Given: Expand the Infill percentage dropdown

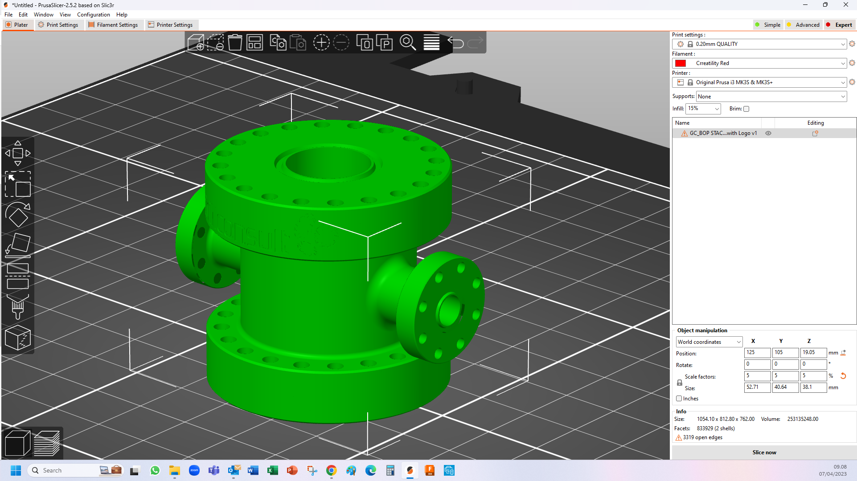Looking at the screenshot, I should tap(703, 109).
